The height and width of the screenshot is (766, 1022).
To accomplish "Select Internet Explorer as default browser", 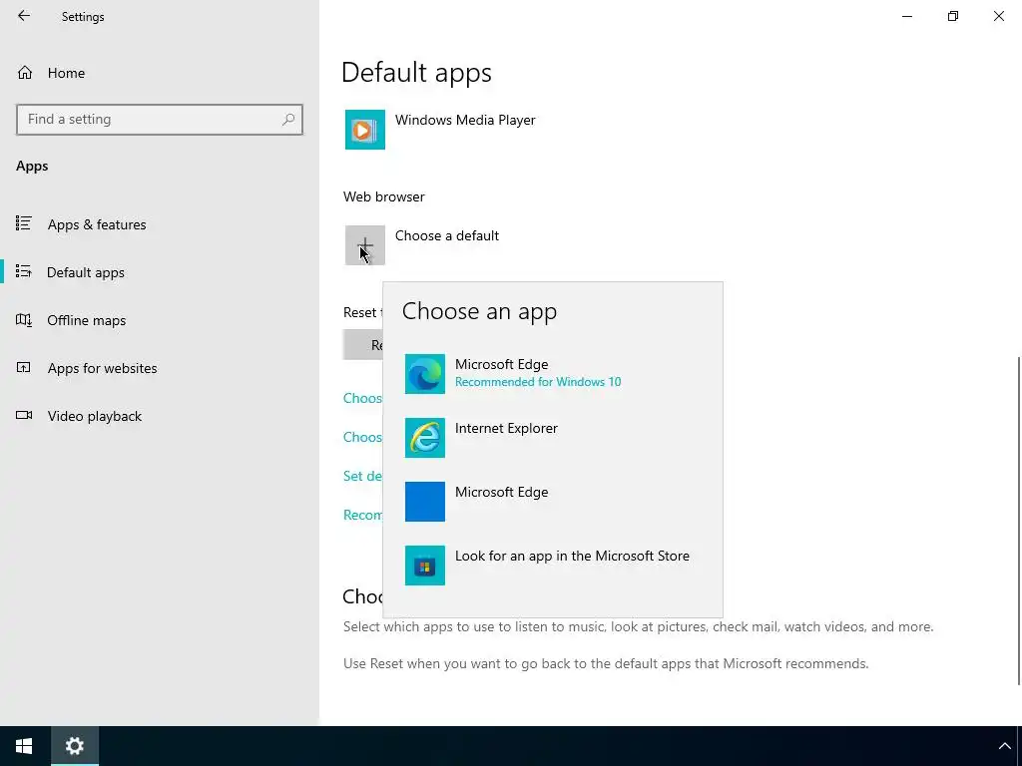I will pos(553,438).
